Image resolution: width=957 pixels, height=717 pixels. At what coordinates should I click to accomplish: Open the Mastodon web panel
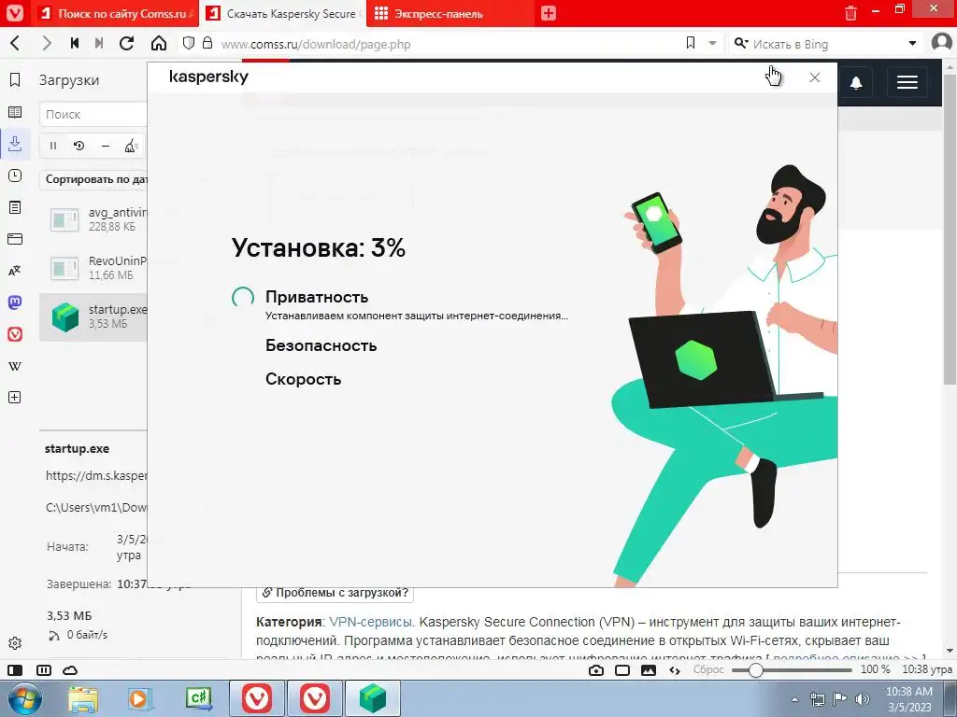click(x=15, y=302)
